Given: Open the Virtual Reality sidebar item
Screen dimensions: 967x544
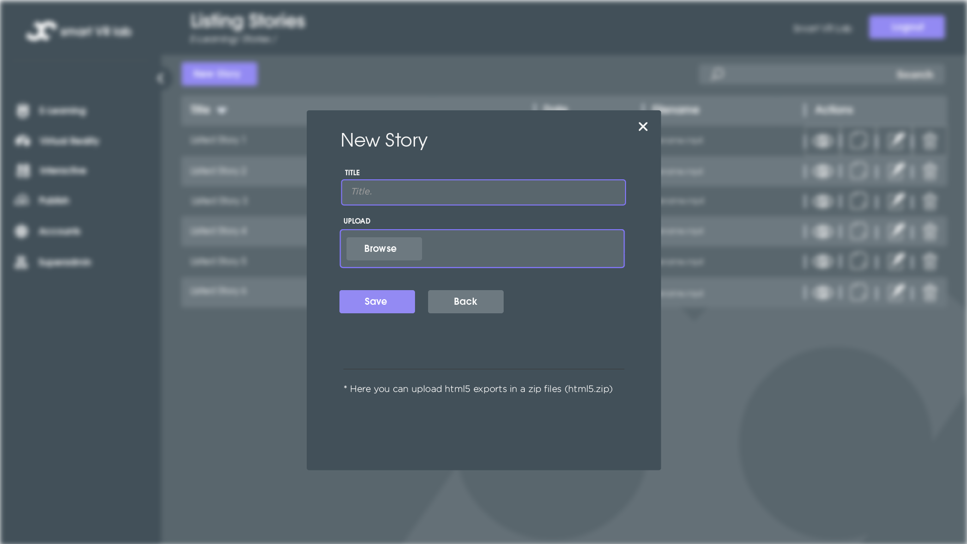Looking at the screenshot, I should tap(69, 141).
